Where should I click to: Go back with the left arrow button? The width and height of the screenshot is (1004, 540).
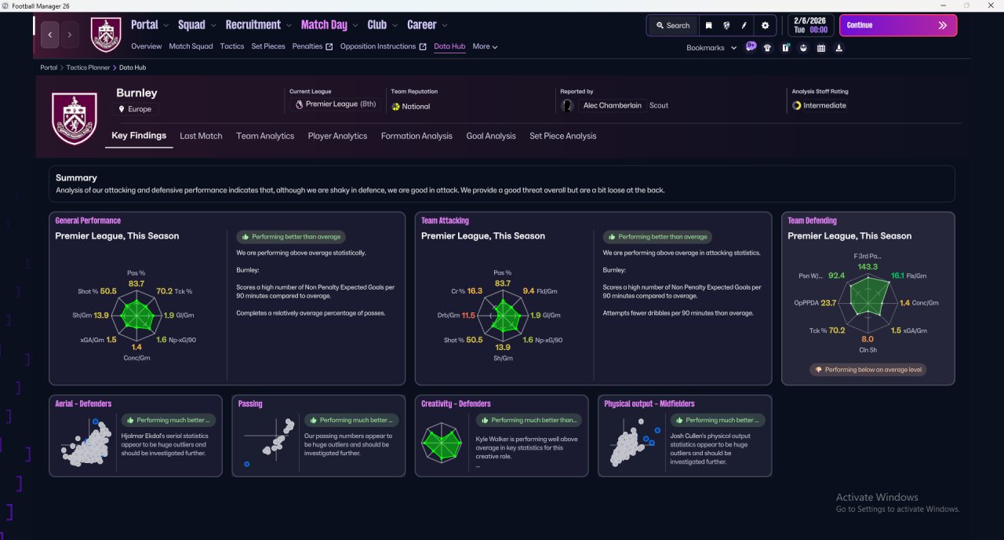tap(50, 35)
